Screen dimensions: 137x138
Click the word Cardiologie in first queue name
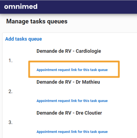tap(88, 51)
